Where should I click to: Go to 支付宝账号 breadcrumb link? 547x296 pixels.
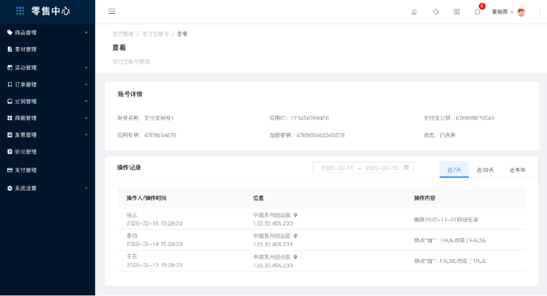(155, 34)
